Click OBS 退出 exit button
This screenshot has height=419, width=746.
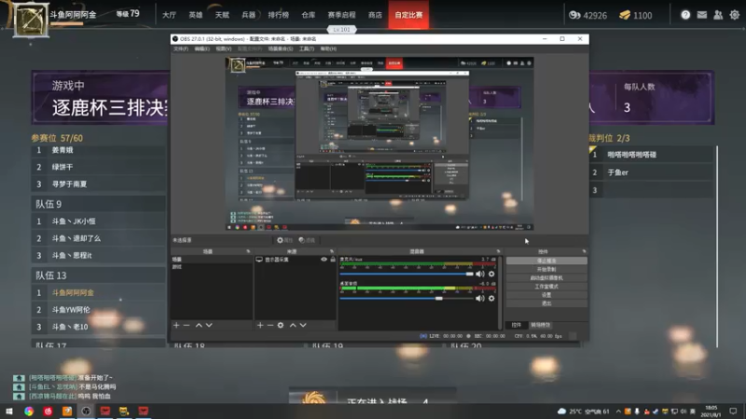(546, 304)
